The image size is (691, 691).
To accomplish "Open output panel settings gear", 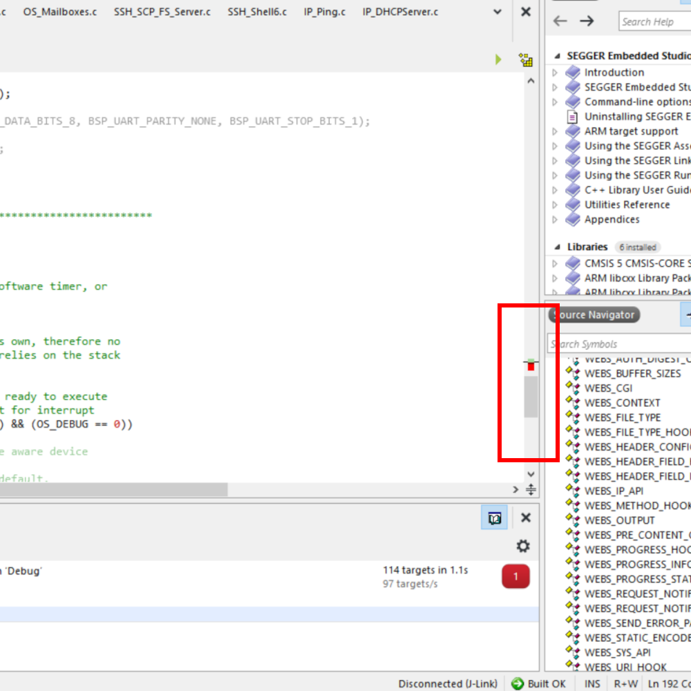I will (523, 546).
